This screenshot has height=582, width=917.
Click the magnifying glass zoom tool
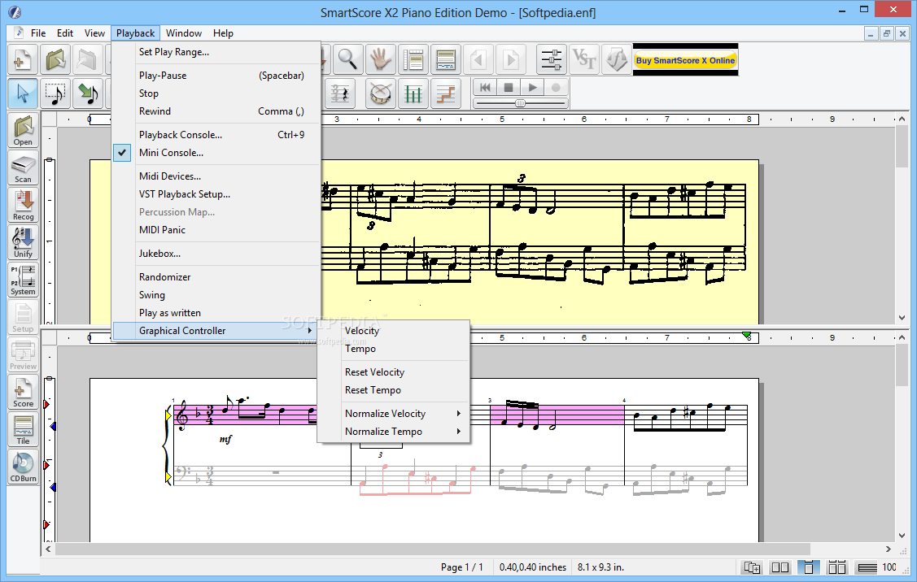tap(348, 59)
